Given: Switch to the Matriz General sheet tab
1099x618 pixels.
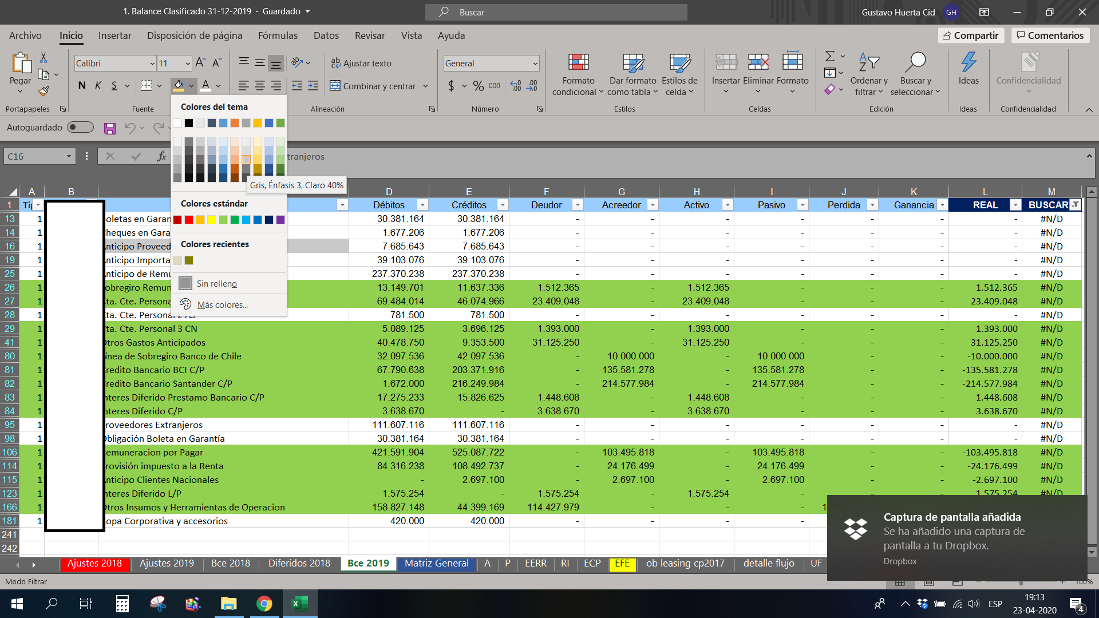Looking at the screenshot, I should (x=436, y=564).
